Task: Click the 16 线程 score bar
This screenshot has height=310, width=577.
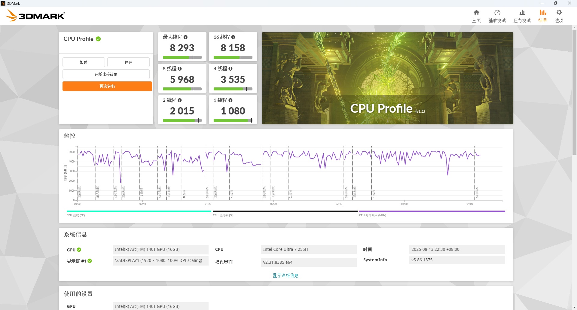Action: [233, 57]
